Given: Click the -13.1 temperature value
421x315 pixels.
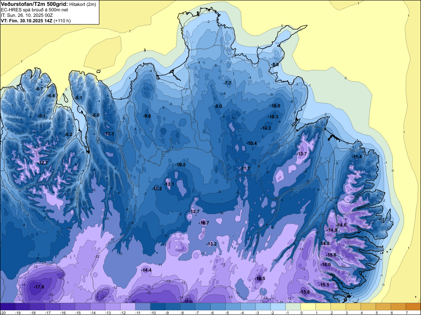Looking at the screenshot, I should click(x=169, y=184).
